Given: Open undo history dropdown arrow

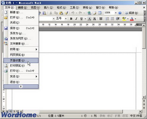Looking at the screenshot, I should click(76, 13).
